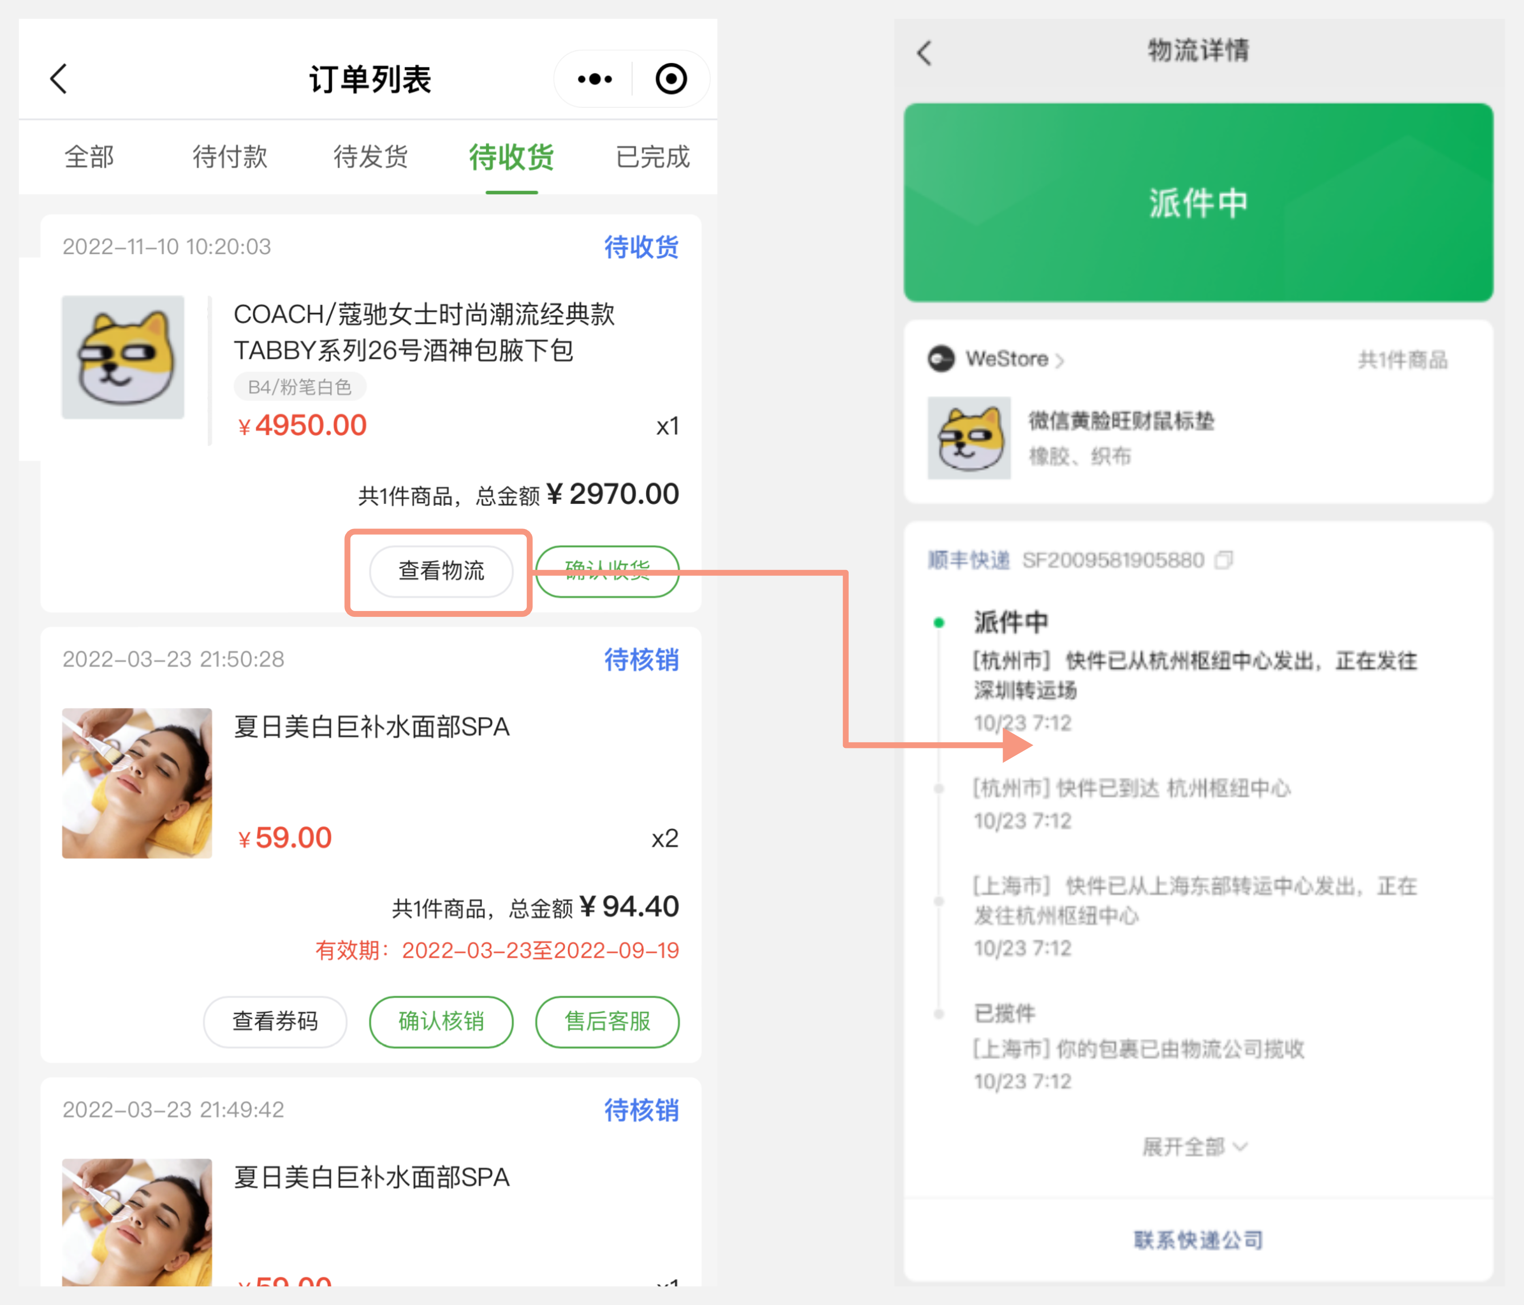Select the 待发货 tab
The width and height of the screenshot is (1524, 1305).
[x=371, y=157]
